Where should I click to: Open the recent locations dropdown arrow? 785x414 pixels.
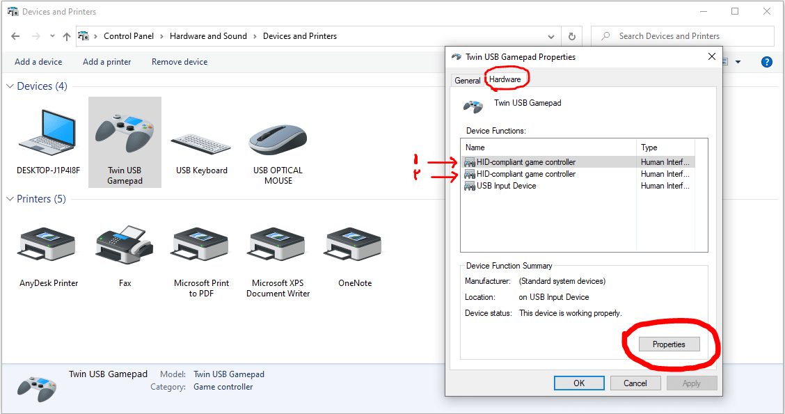pos(53,36)
